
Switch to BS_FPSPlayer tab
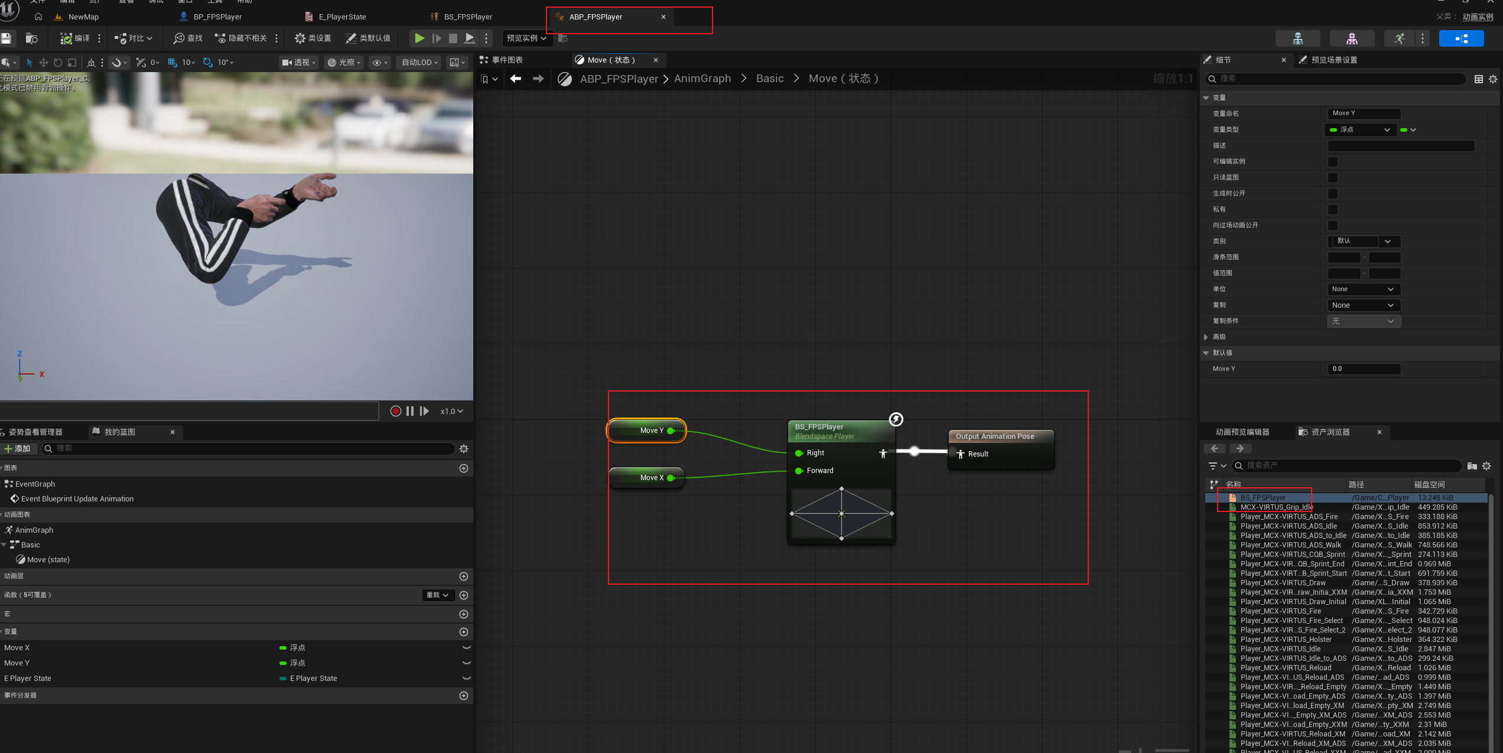click(x=468, y=17)
